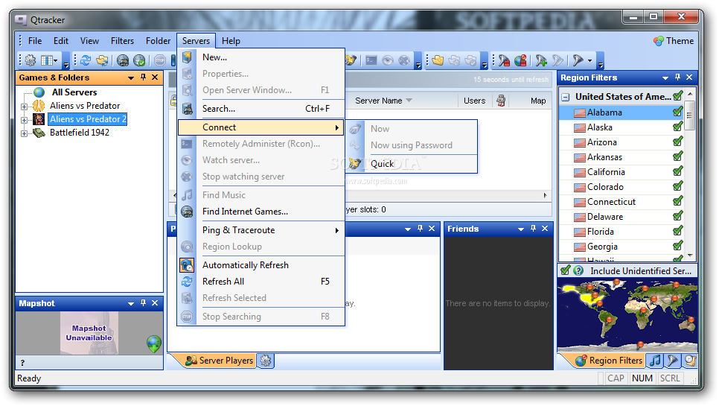
Task: Toggle Alabama region checkbox
Action: (678, 112)
